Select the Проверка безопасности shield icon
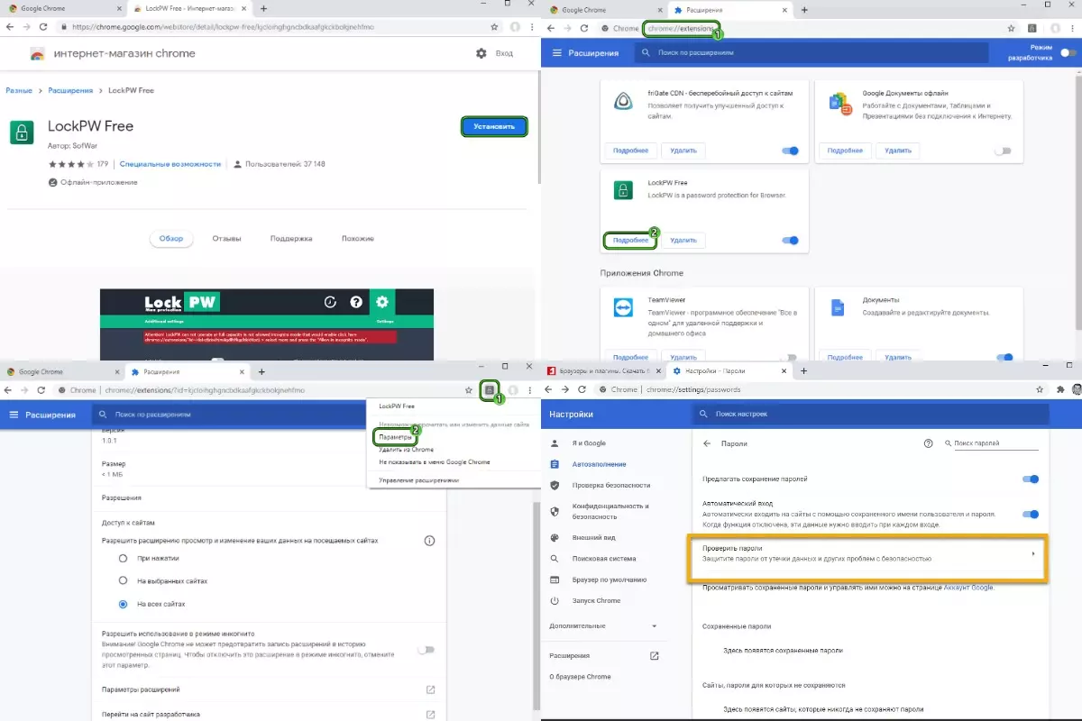The image size is (1082, 721). (x=555, y=485)
